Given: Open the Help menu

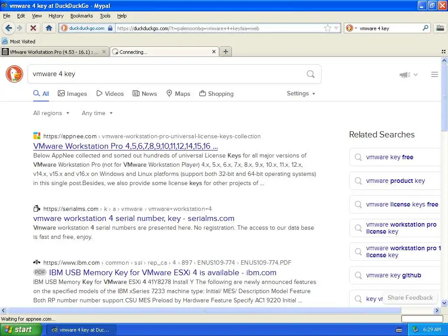Looking at the screenshot, I should point(122,16).
